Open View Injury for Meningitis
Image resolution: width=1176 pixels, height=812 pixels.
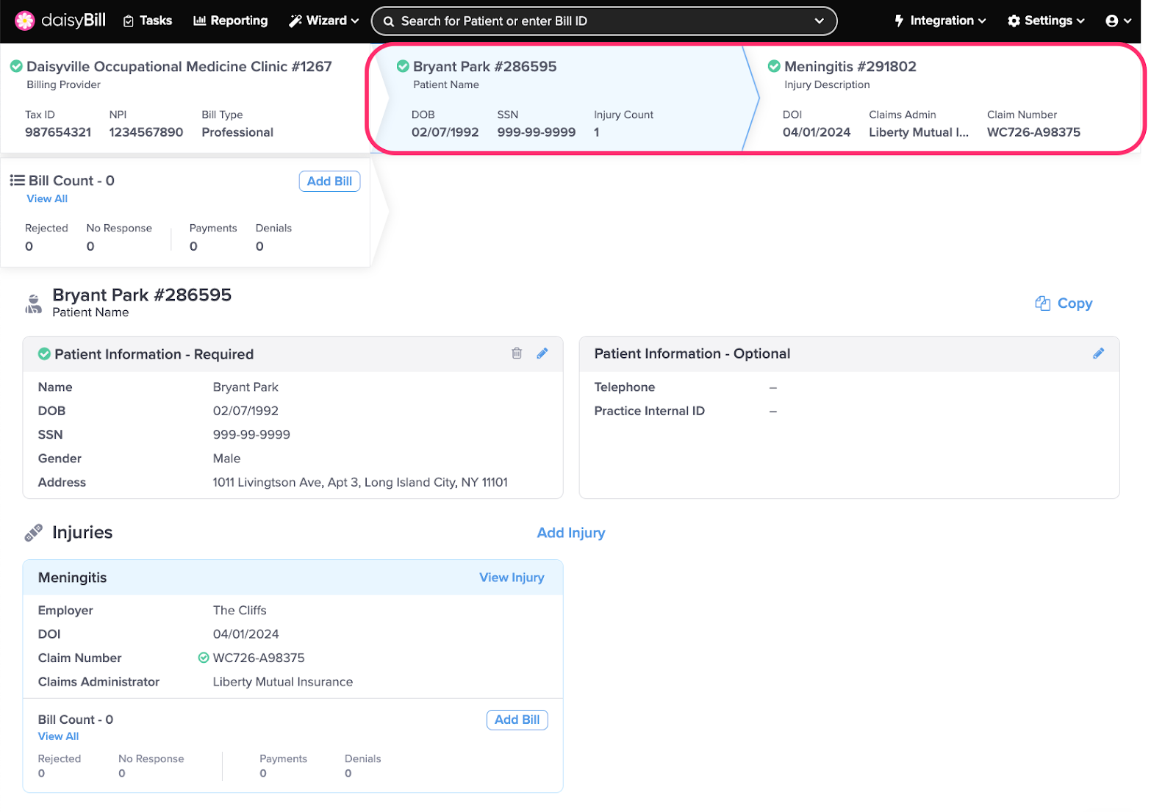(512, 578)
